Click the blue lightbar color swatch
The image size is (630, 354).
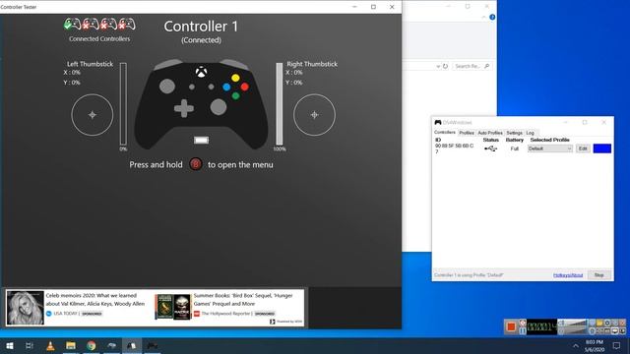601,148
